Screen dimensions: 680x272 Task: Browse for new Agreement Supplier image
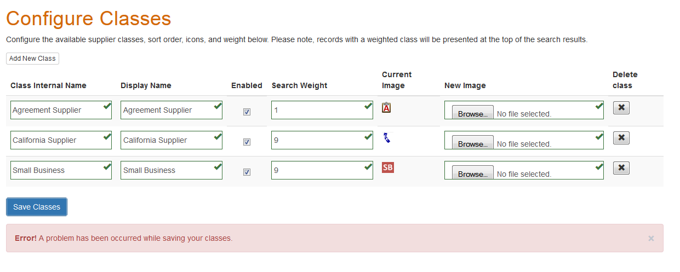click(x=472, y=114)
